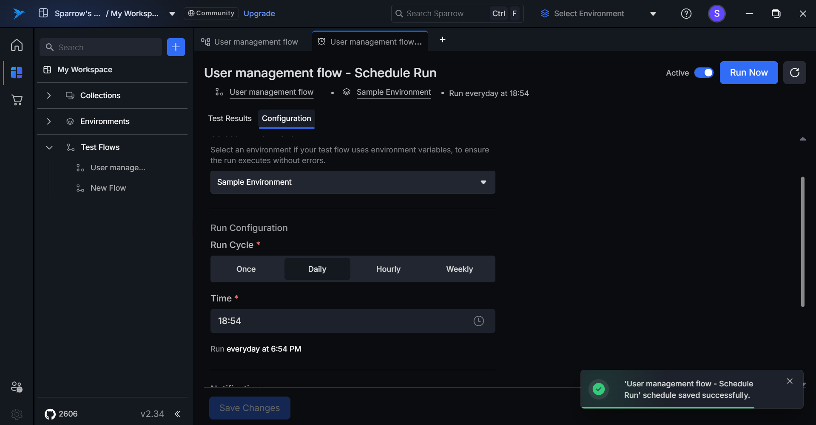Screen dimensions: 816x425
Task: Switch to the first User management flow tab
Action: [251, 42]
